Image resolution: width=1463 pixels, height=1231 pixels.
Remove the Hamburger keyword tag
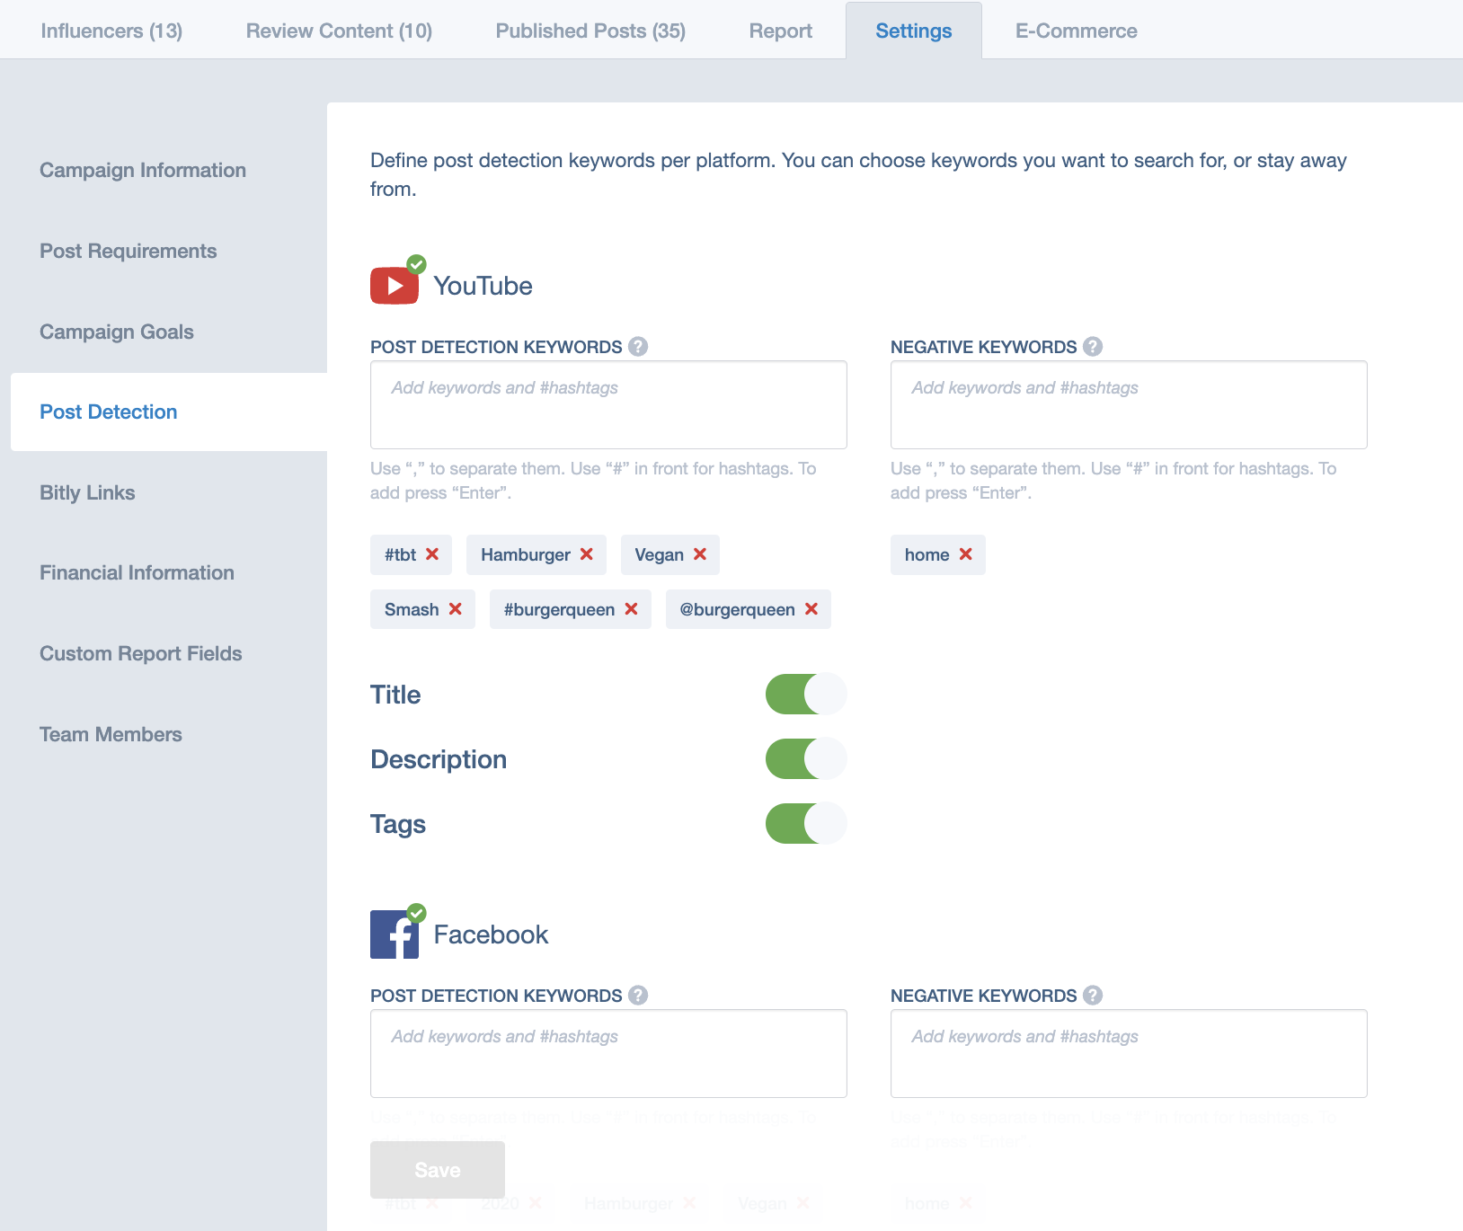pos(587,554)
